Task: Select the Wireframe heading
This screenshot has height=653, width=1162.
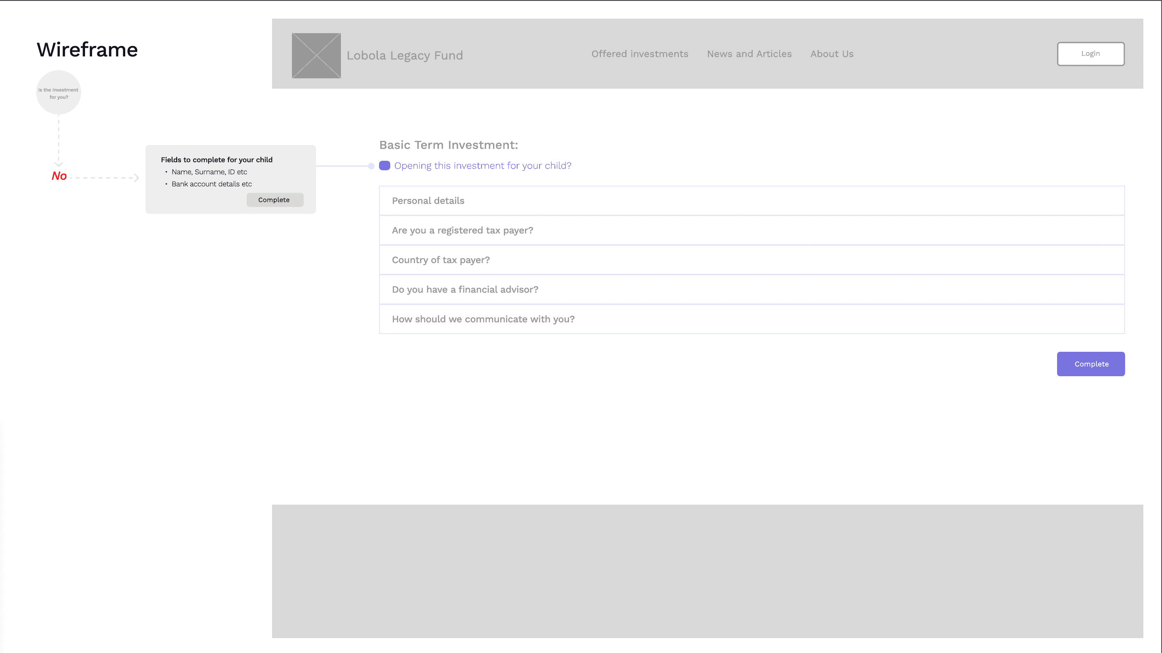Action: (87, 50)
